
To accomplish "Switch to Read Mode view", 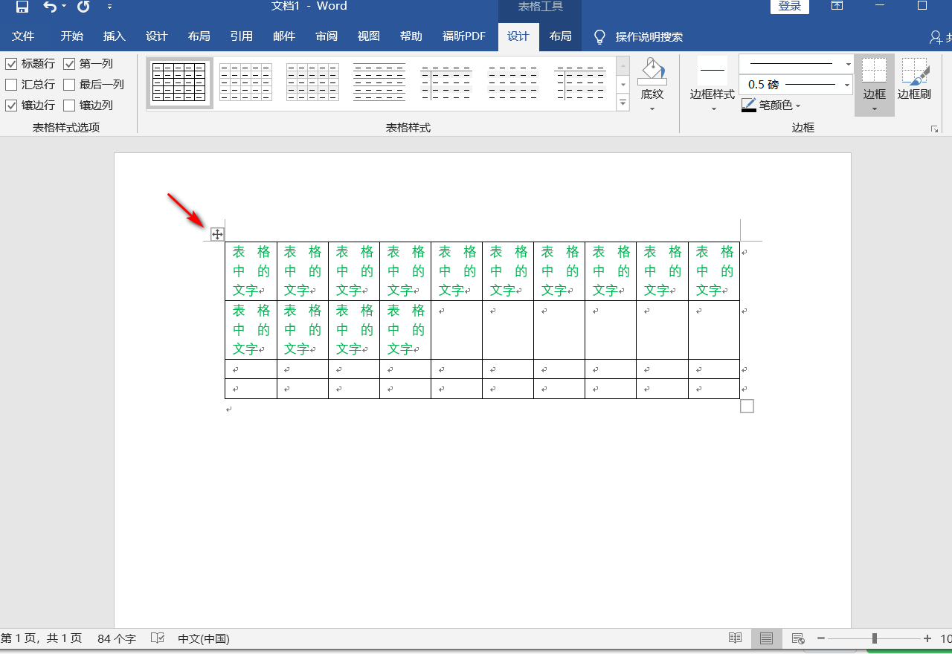I will [735, 638].
